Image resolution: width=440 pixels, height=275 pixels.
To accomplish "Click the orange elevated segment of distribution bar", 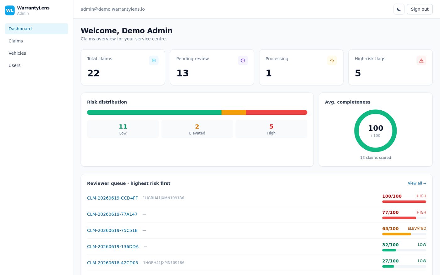I will 234,113.
